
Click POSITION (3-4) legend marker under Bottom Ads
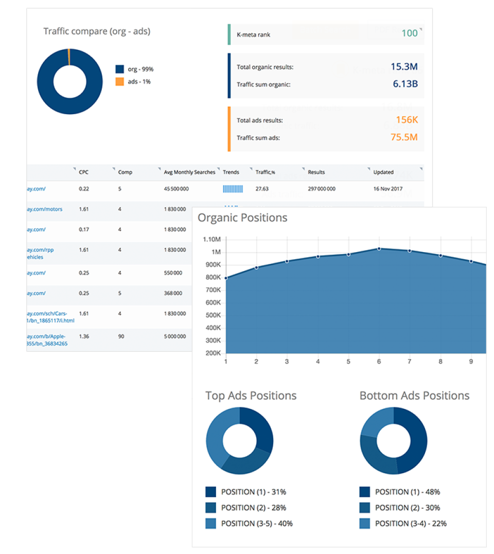[364, 524]
